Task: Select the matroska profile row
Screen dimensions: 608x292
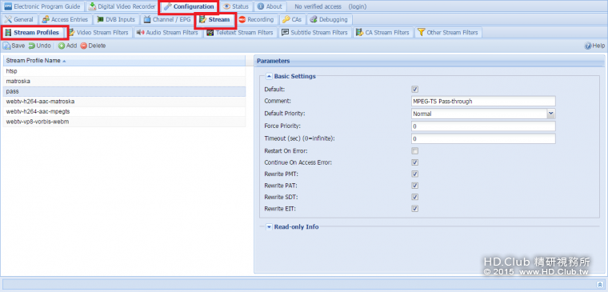Action: 124,82
